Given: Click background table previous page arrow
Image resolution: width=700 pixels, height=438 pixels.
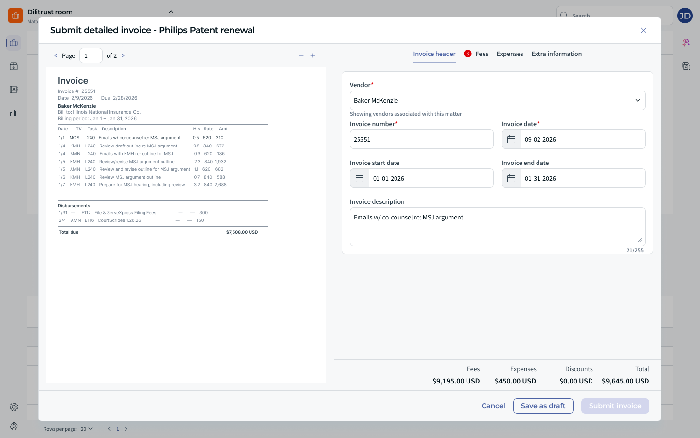Looking at the screenshot, I should coord(109,429).
